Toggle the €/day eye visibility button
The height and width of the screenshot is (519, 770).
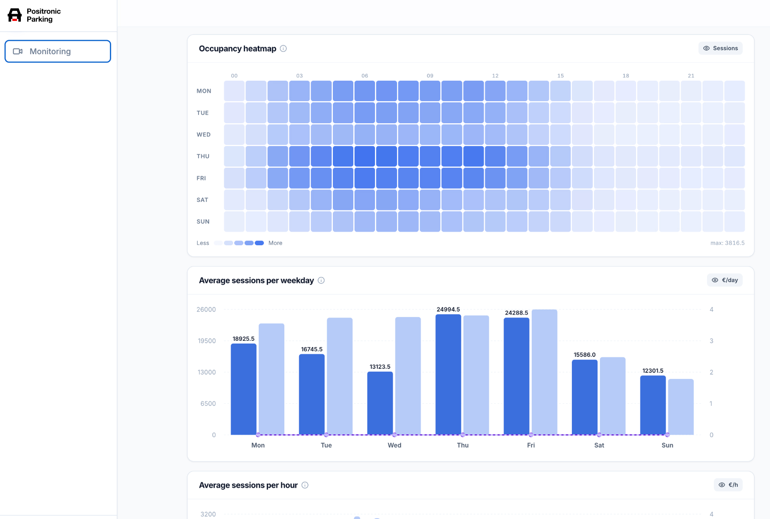tap(725, 280)
